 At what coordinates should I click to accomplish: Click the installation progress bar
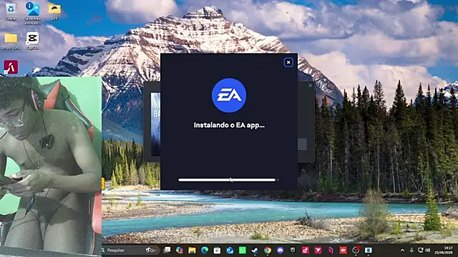coord(229,180)
